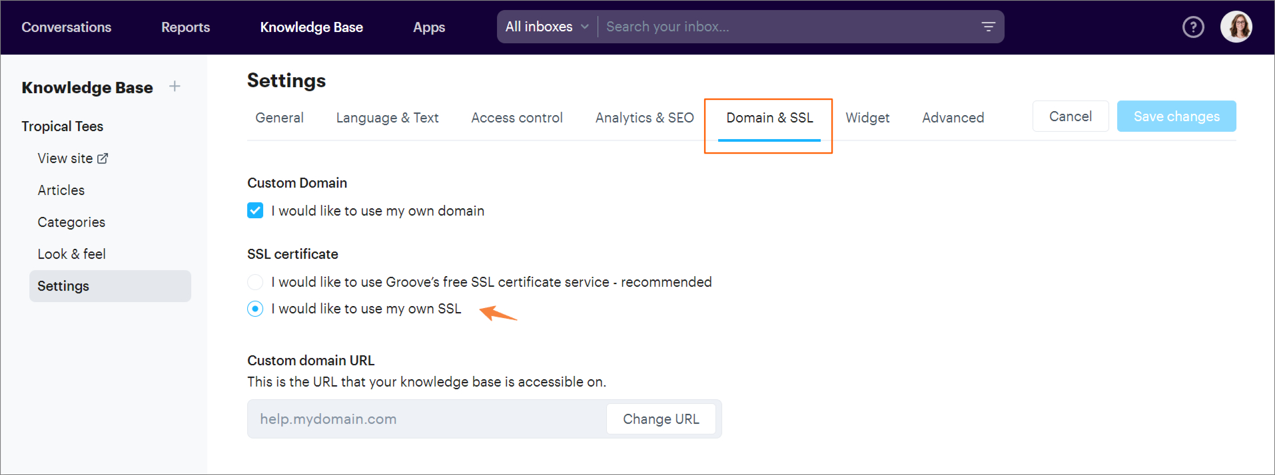Click the View site external link icon
The height and width of the screenshot is (475, 1275).
(x=103, y=158)
